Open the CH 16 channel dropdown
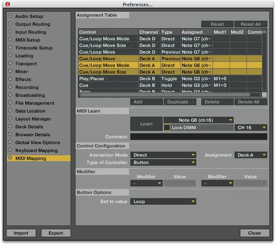 pos(251,127)
